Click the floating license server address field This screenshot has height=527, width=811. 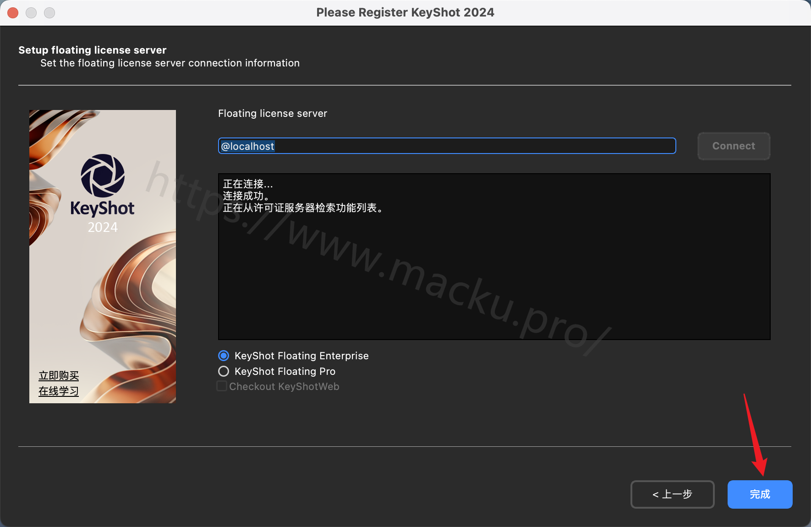(x=447, y=146)
